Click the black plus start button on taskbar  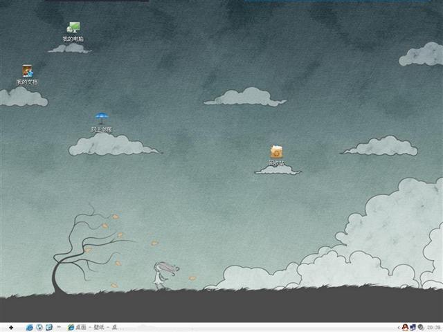click(11, 327)
